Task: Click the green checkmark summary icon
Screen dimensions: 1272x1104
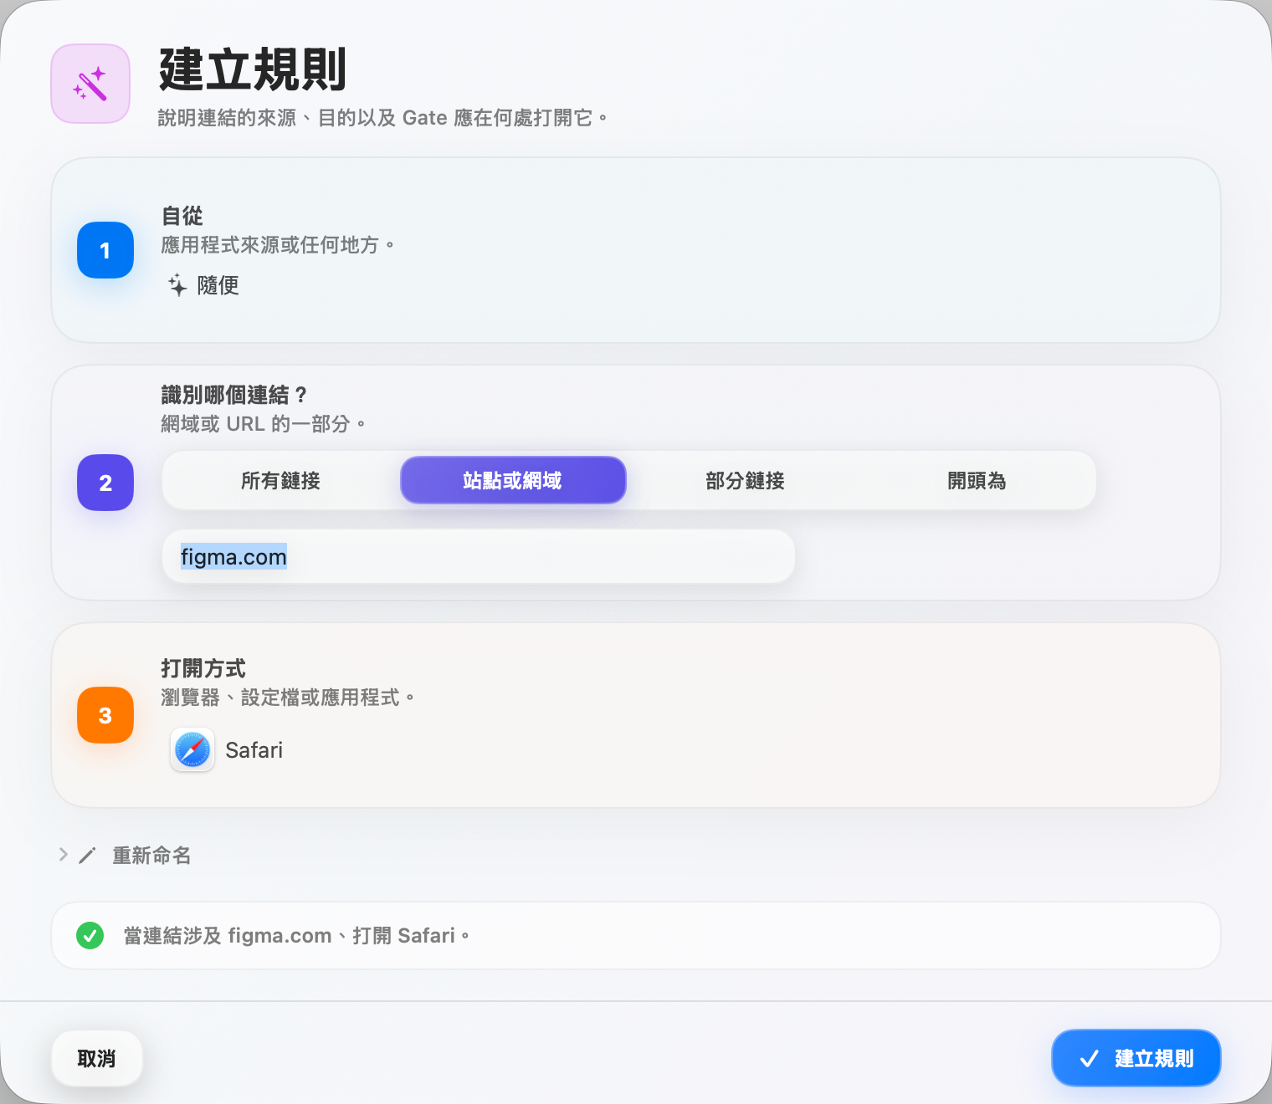Action: tap(90, 935)
